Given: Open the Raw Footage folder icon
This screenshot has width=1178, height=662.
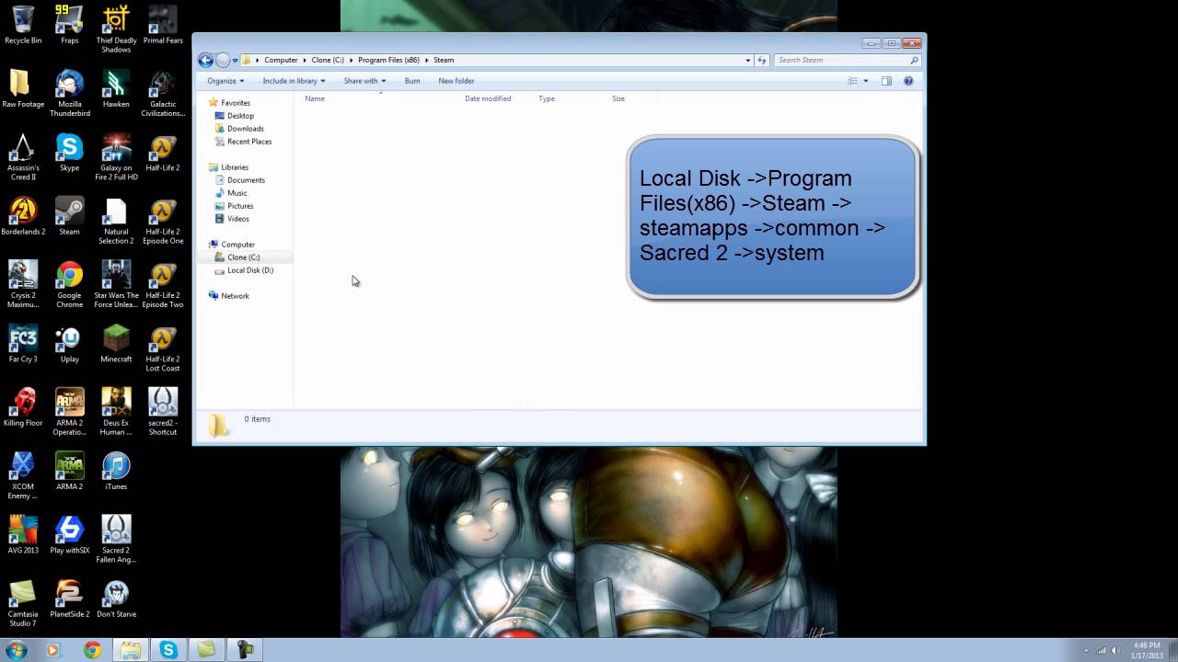Looking at the screenshot, I should tap(23, 89).
